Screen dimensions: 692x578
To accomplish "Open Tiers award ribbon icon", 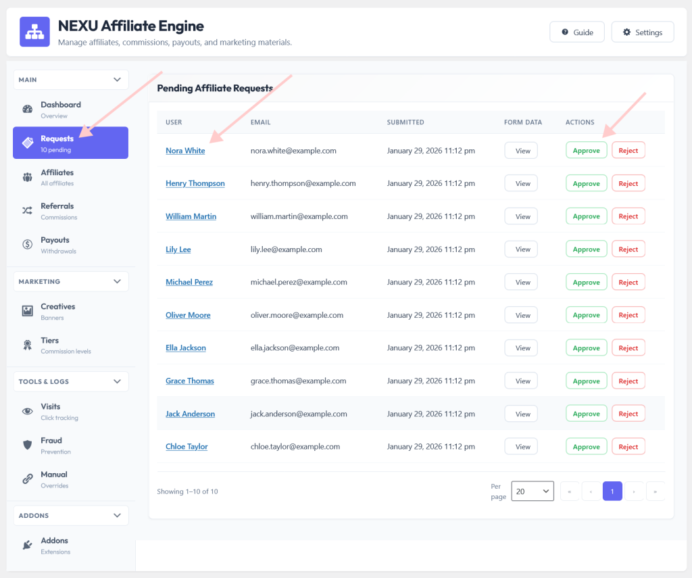I will click(27, 345).
